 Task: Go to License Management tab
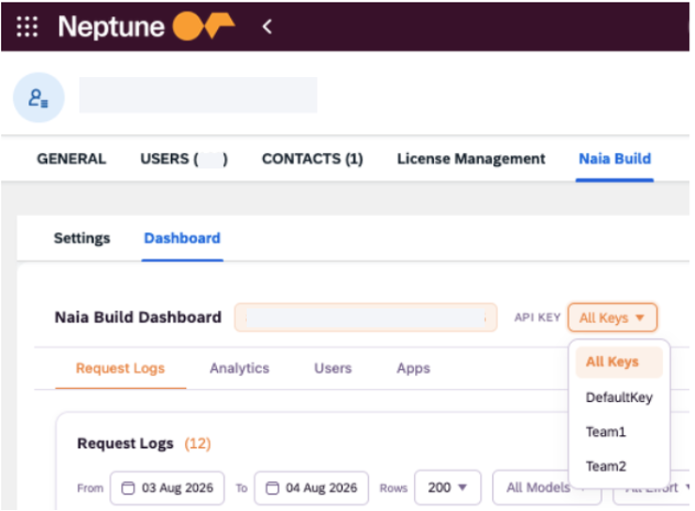471,159
